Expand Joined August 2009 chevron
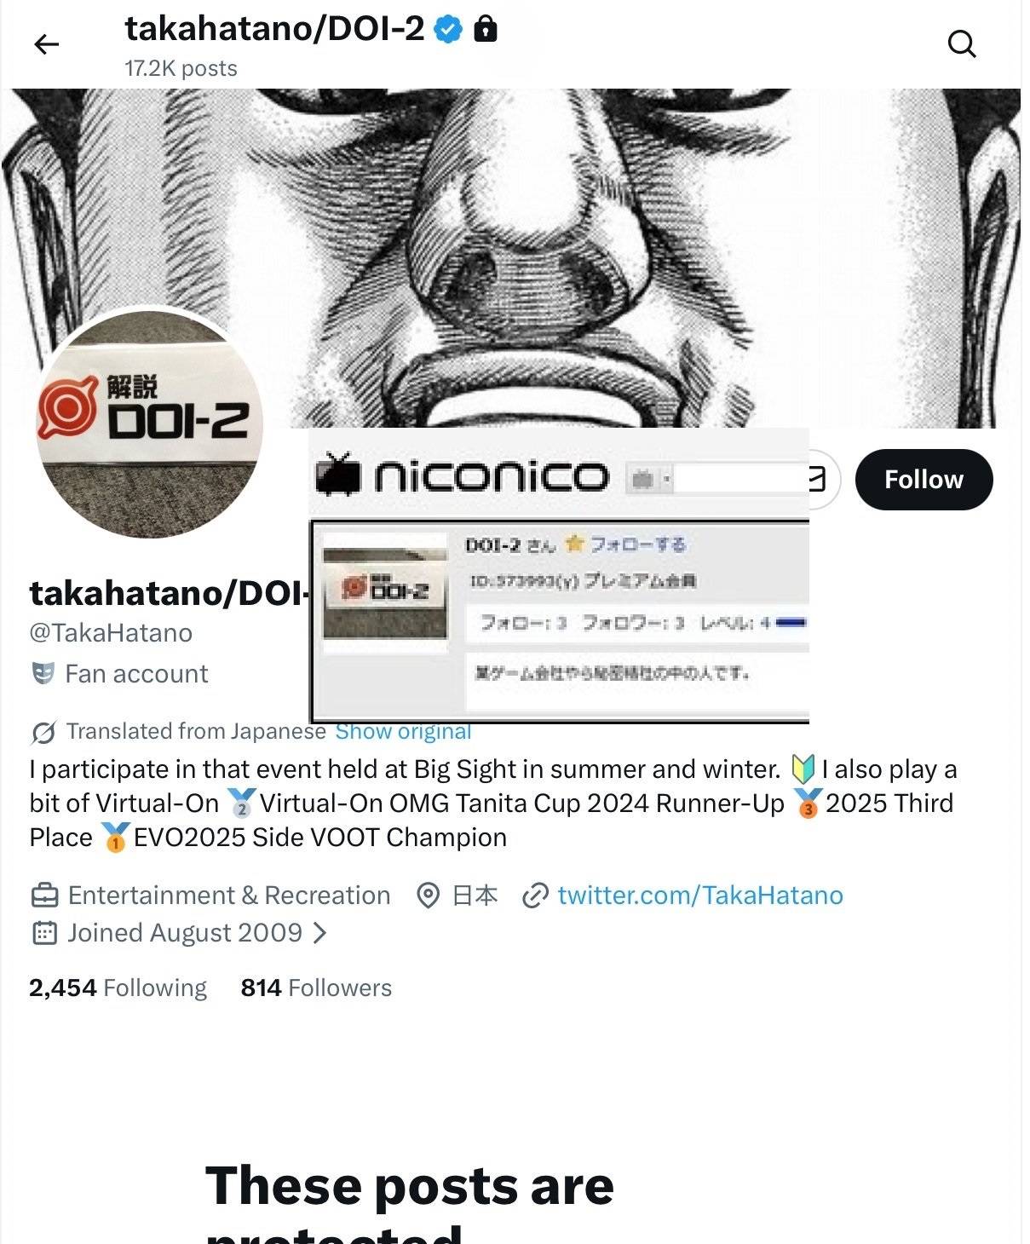1030x1244 pixels. (320, 933)
